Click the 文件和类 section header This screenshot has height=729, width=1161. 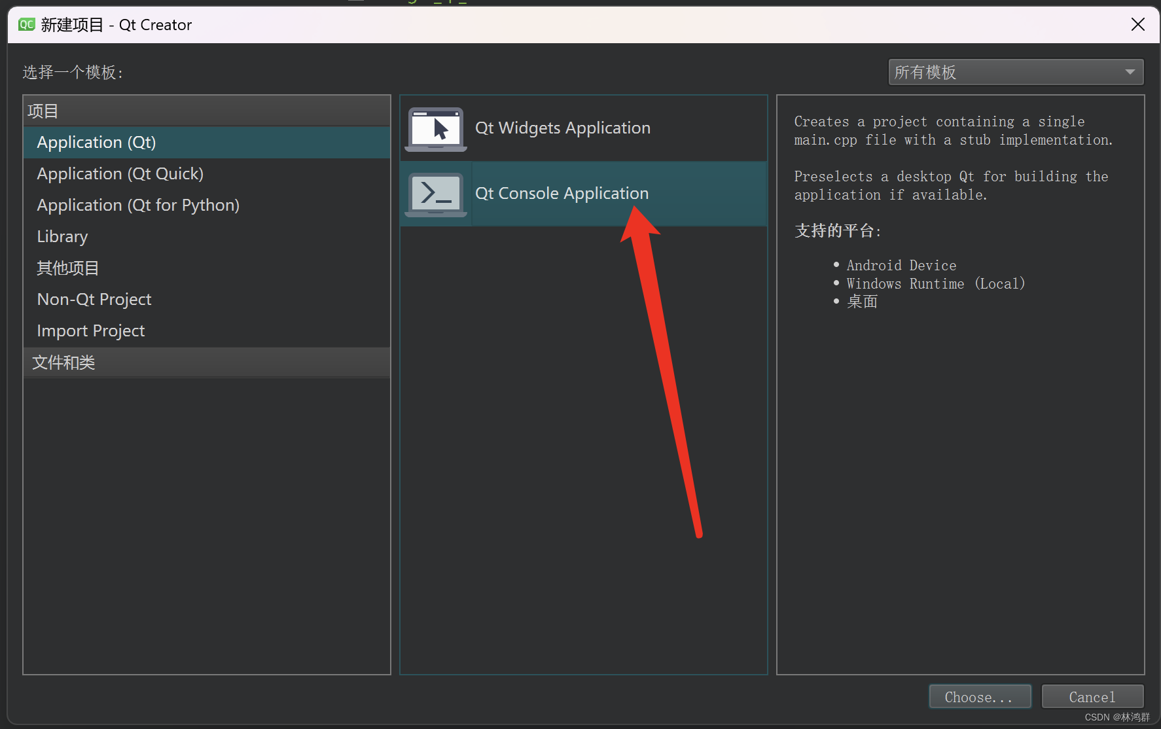(207, 362)
